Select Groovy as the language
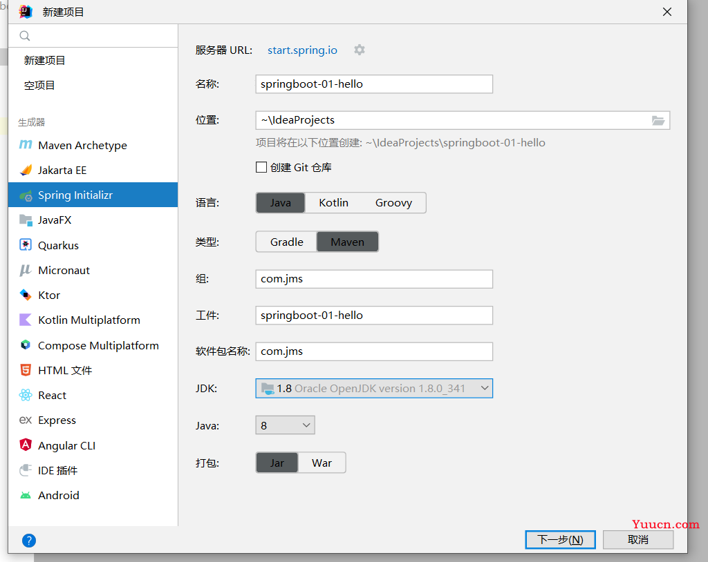 tap(393, 203)
